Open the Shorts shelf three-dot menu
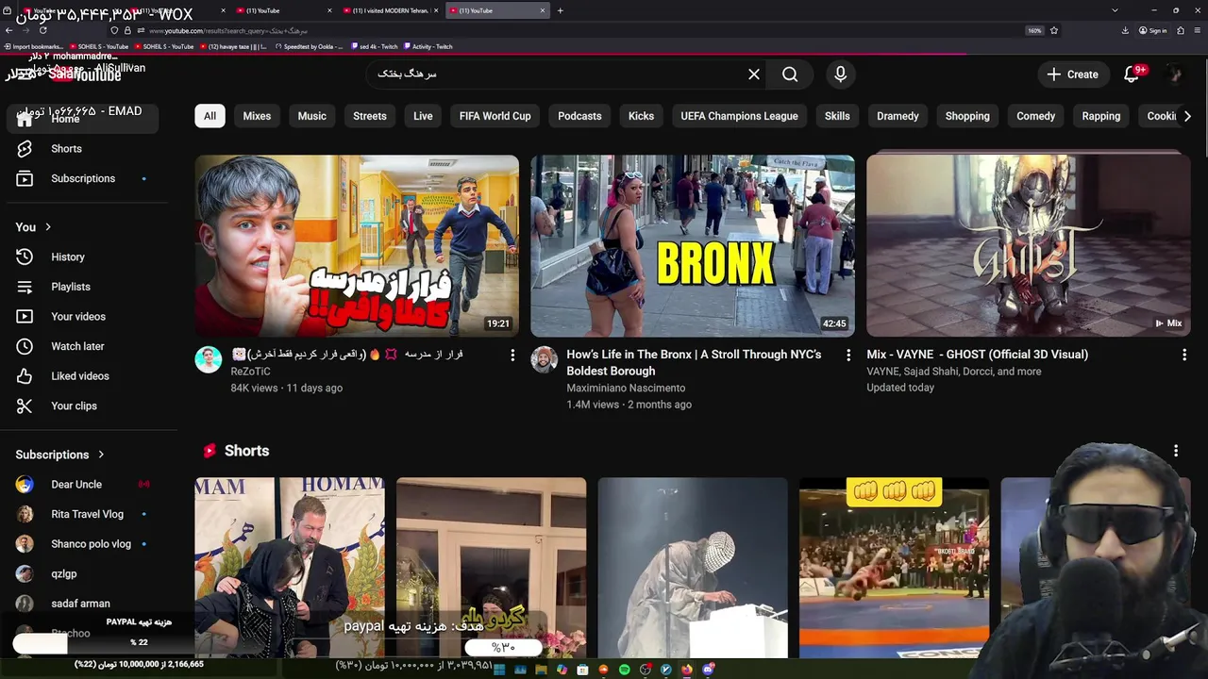This screenshot has width=1208, height=679. pos(1176,451)
